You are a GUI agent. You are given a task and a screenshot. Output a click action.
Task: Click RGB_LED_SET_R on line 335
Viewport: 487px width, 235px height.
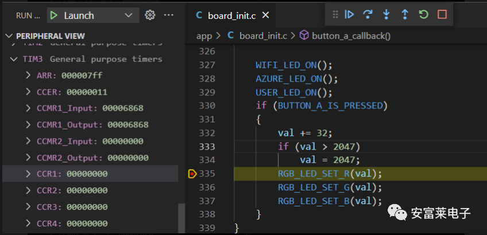pyautogui.click(x=314, y=174)
